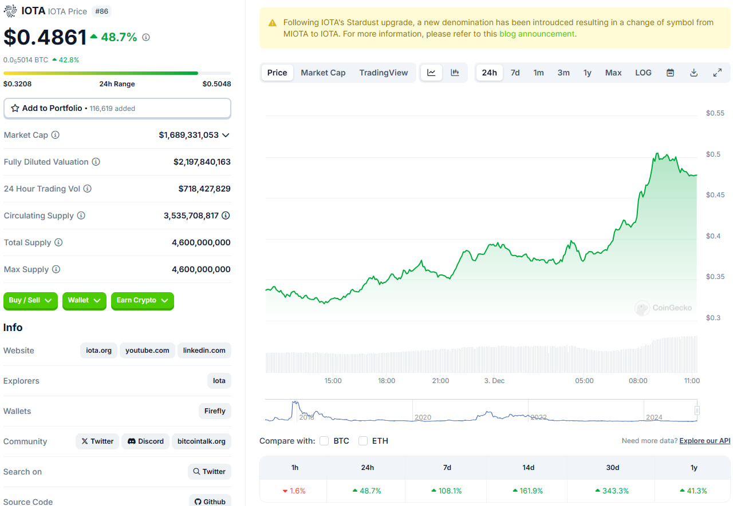
Task: Select the 1y time range
Action: click(x=588, y=73)
